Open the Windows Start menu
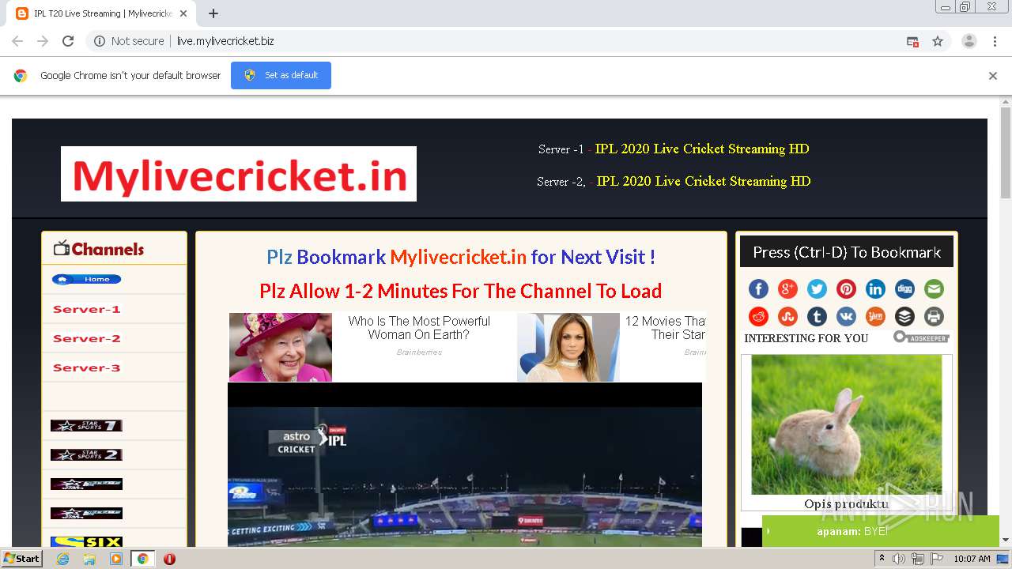Screen dimensions: 1012x569 (x=22, y=559)
